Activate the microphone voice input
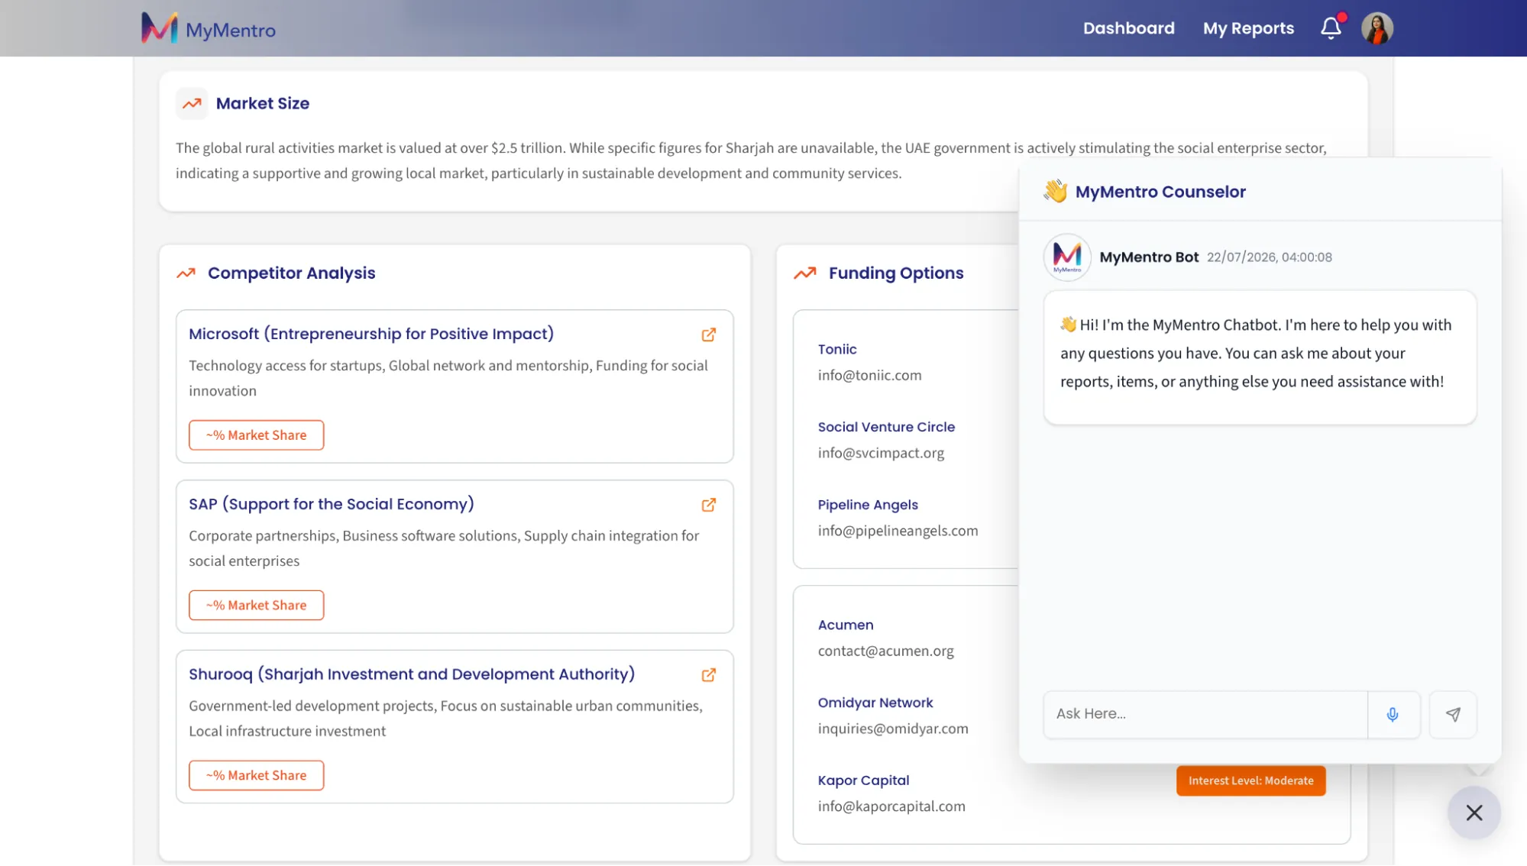The width and height of the screenshot is (1527, 866). tap(1393, 715)
